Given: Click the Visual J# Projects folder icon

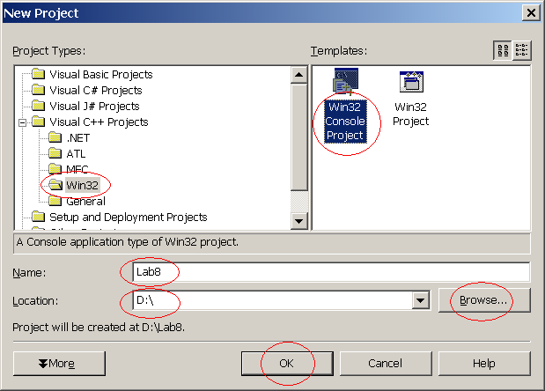Looking at the screenshot, I should [x=38, y=106].
